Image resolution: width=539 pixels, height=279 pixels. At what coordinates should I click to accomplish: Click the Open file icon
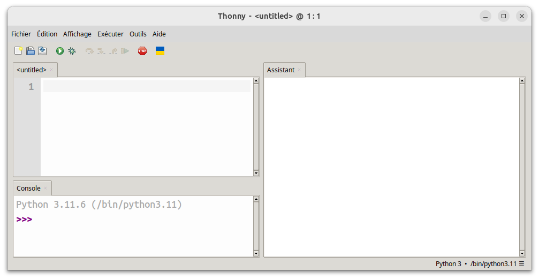tap(31, 51)
